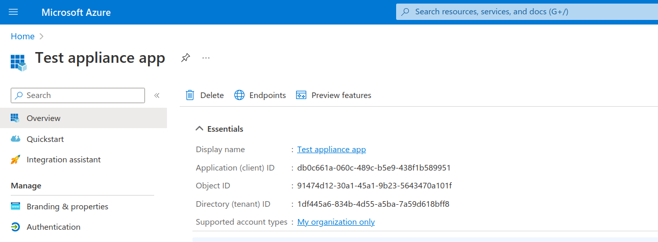This screenshot has height=242, width=658.
Task: Click the My organization only link
Action: pos(336,222)
